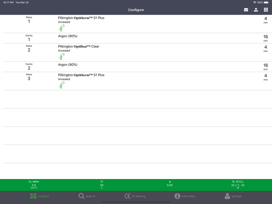Select Glass 2 Optifloat Clear product
The width and height of the screenshot is (272, 204).
tap(79, 47)
